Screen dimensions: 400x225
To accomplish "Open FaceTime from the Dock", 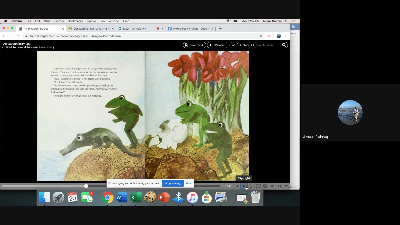I will click(x=87, y=198).
